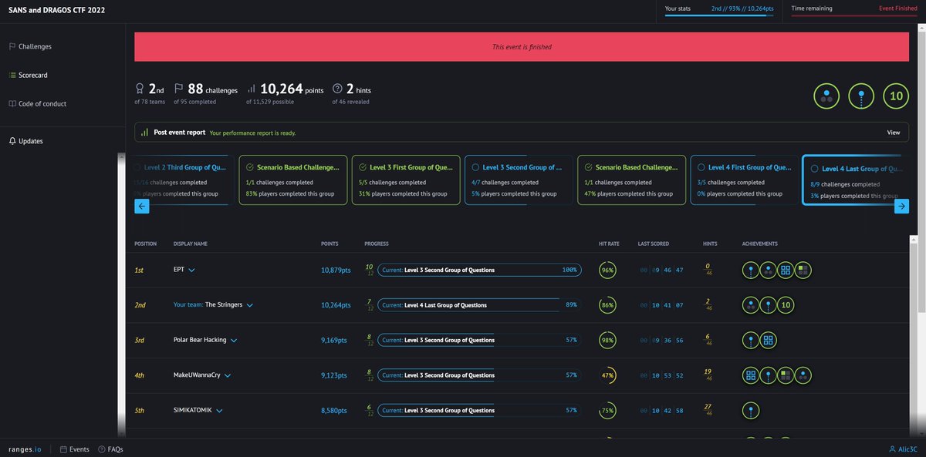Click the four-squares badge in Polar Bear Hacking row
The image size is (926, 457).
(x=768, y=340)
